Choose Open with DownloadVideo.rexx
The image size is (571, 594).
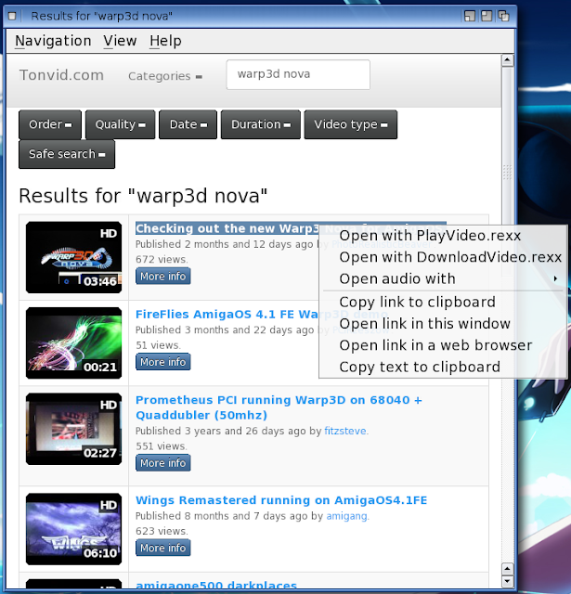(443, 257)
